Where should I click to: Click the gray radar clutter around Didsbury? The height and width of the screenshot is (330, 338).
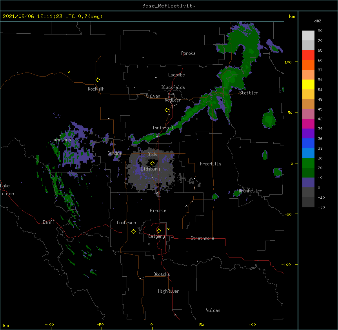point(151,170)
